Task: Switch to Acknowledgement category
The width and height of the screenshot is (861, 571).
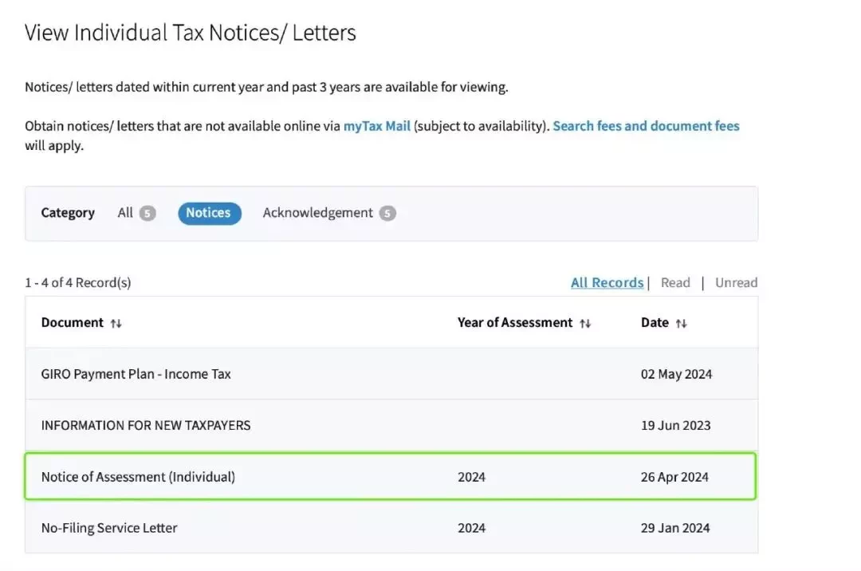Action: (317, 212)
